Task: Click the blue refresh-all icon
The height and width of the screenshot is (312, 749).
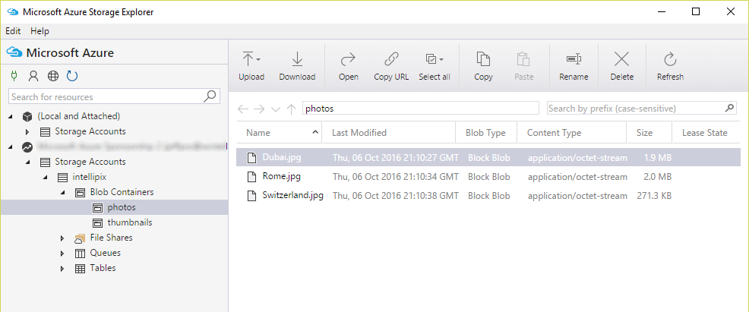Action: click(x=72, y=75)
